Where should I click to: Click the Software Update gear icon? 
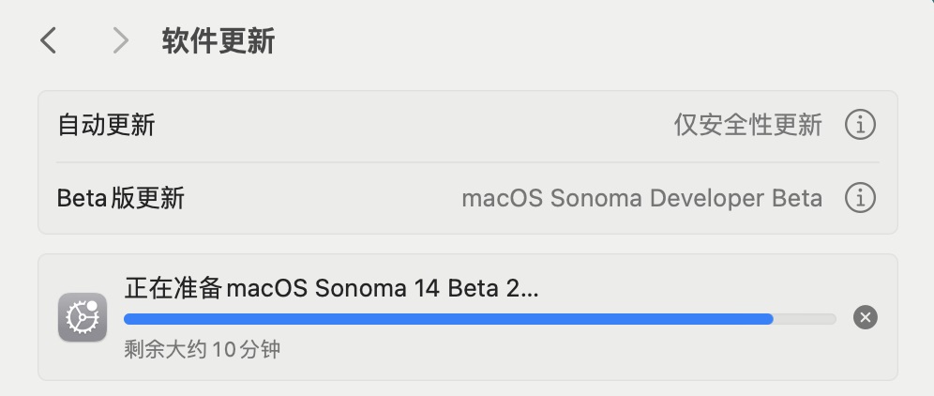83,317
